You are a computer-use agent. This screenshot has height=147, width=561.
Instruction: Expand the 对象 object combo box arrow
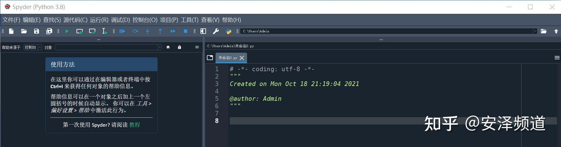[x=159, y=47]
